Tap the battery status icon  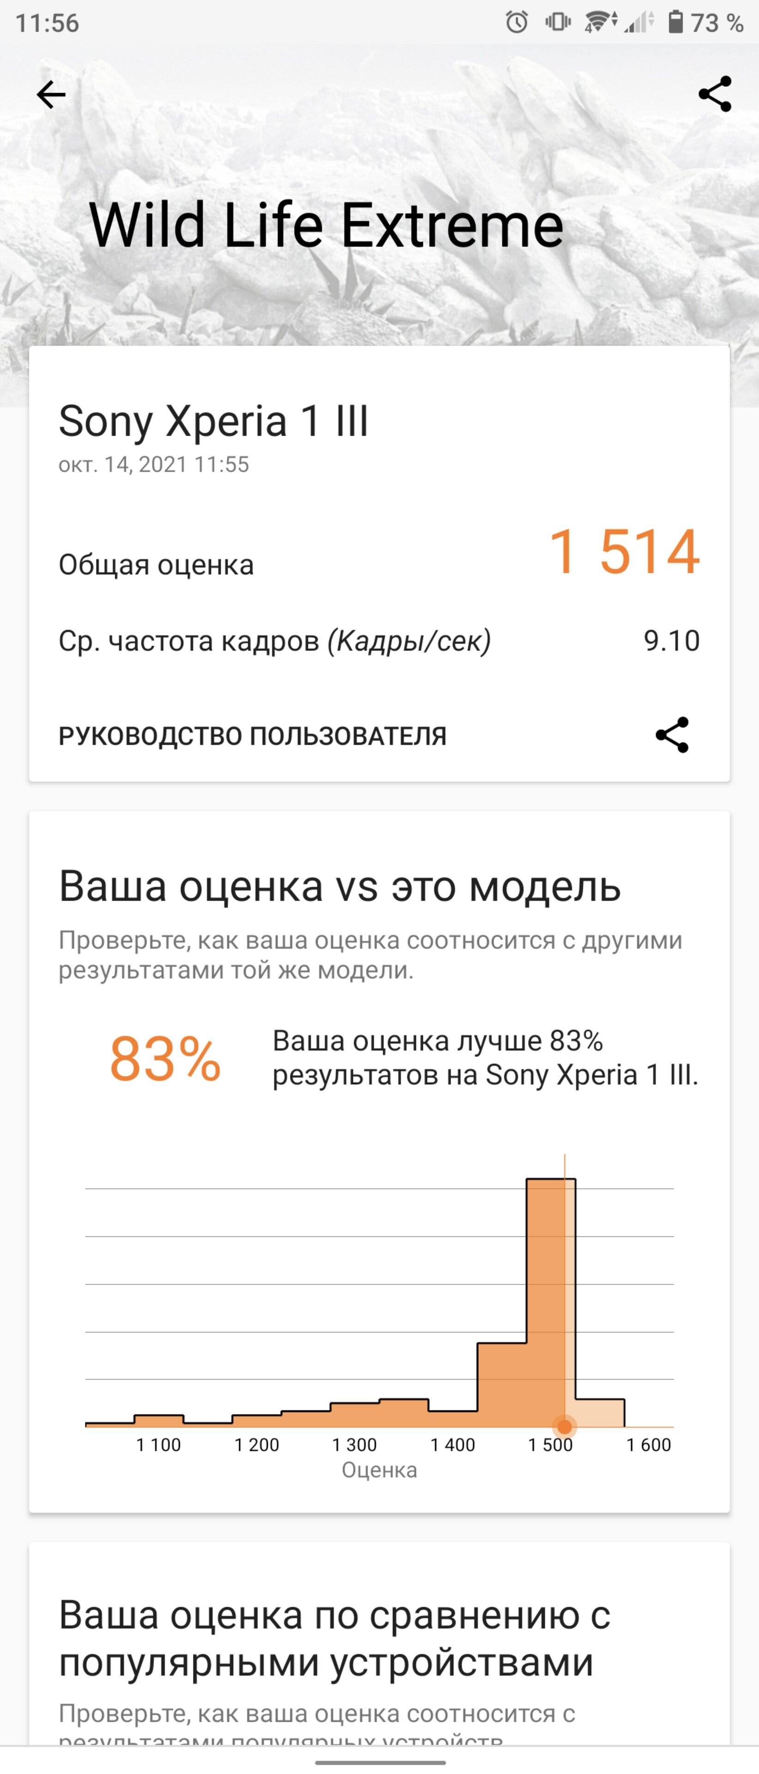pos(676,22)
